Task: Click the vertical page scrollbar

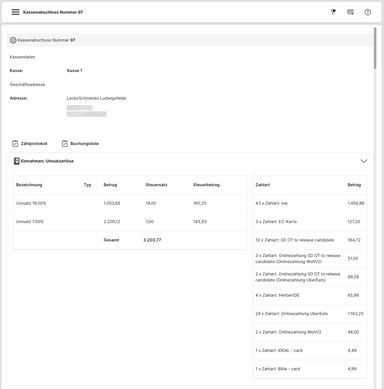Action: 375,48
